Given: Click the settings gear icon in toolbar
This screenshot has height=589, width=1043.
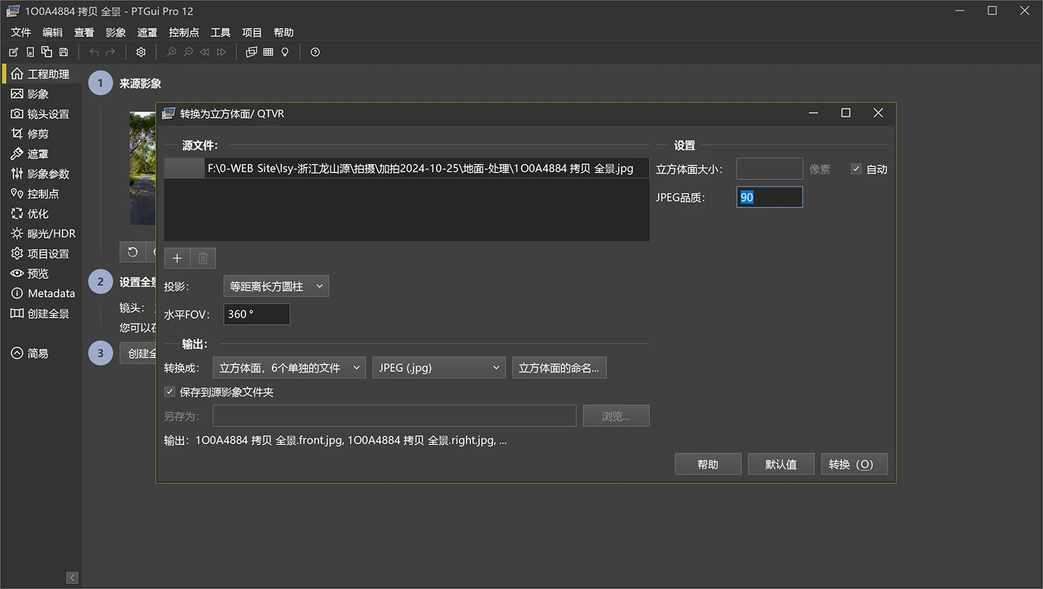Looking at the screenshot, I should [x=141, y=52].
